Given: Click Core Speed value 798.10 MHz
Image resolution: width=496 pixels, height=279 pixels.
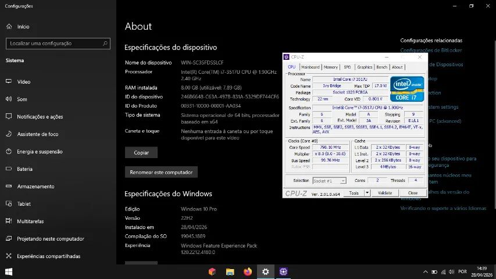Looking at the screenshot, I should pyautogui.click(x=330, y=147).
